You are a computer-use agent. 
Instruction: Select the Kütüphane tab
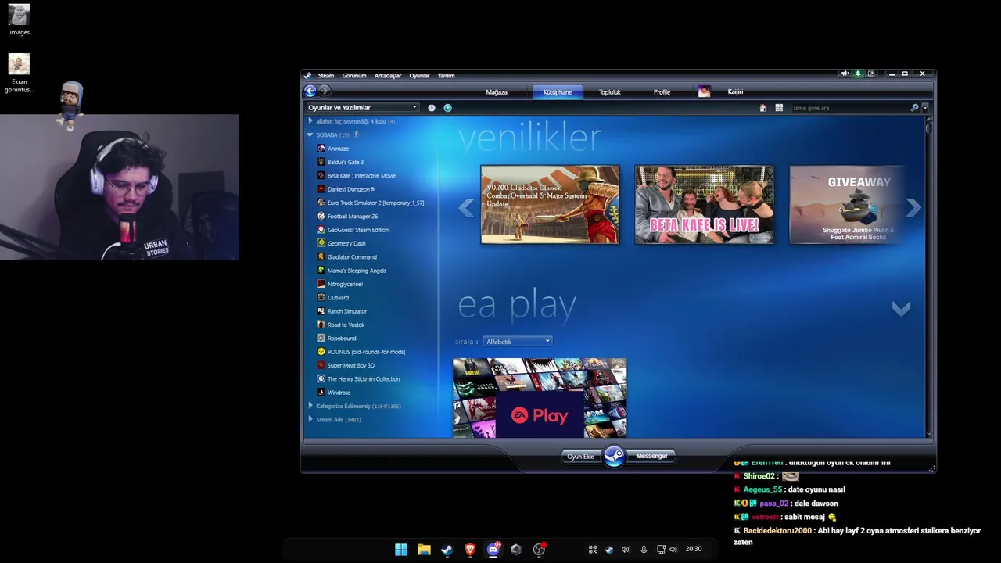(x=558, y=92)
